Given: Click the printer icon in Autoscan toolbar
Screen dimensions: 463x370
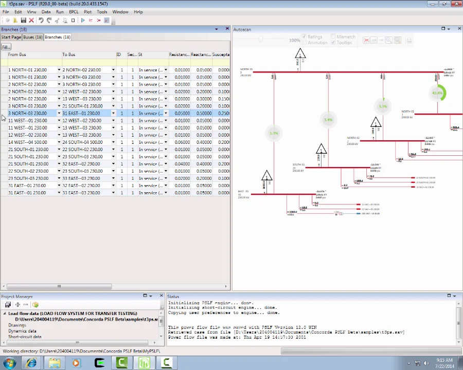Looking at the screenshot, I should (x=409, y=41).
